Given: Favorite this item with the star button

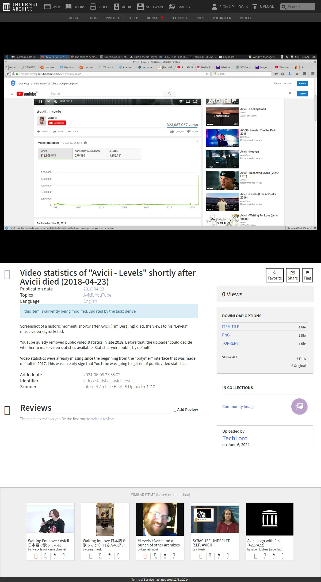Looking at the screenshot, I should click(275, 275).
